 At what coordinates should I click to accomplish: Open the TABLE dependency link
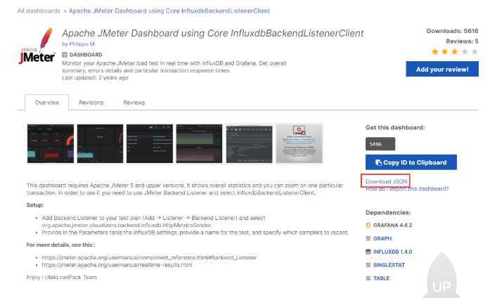(x=382, y=278)
